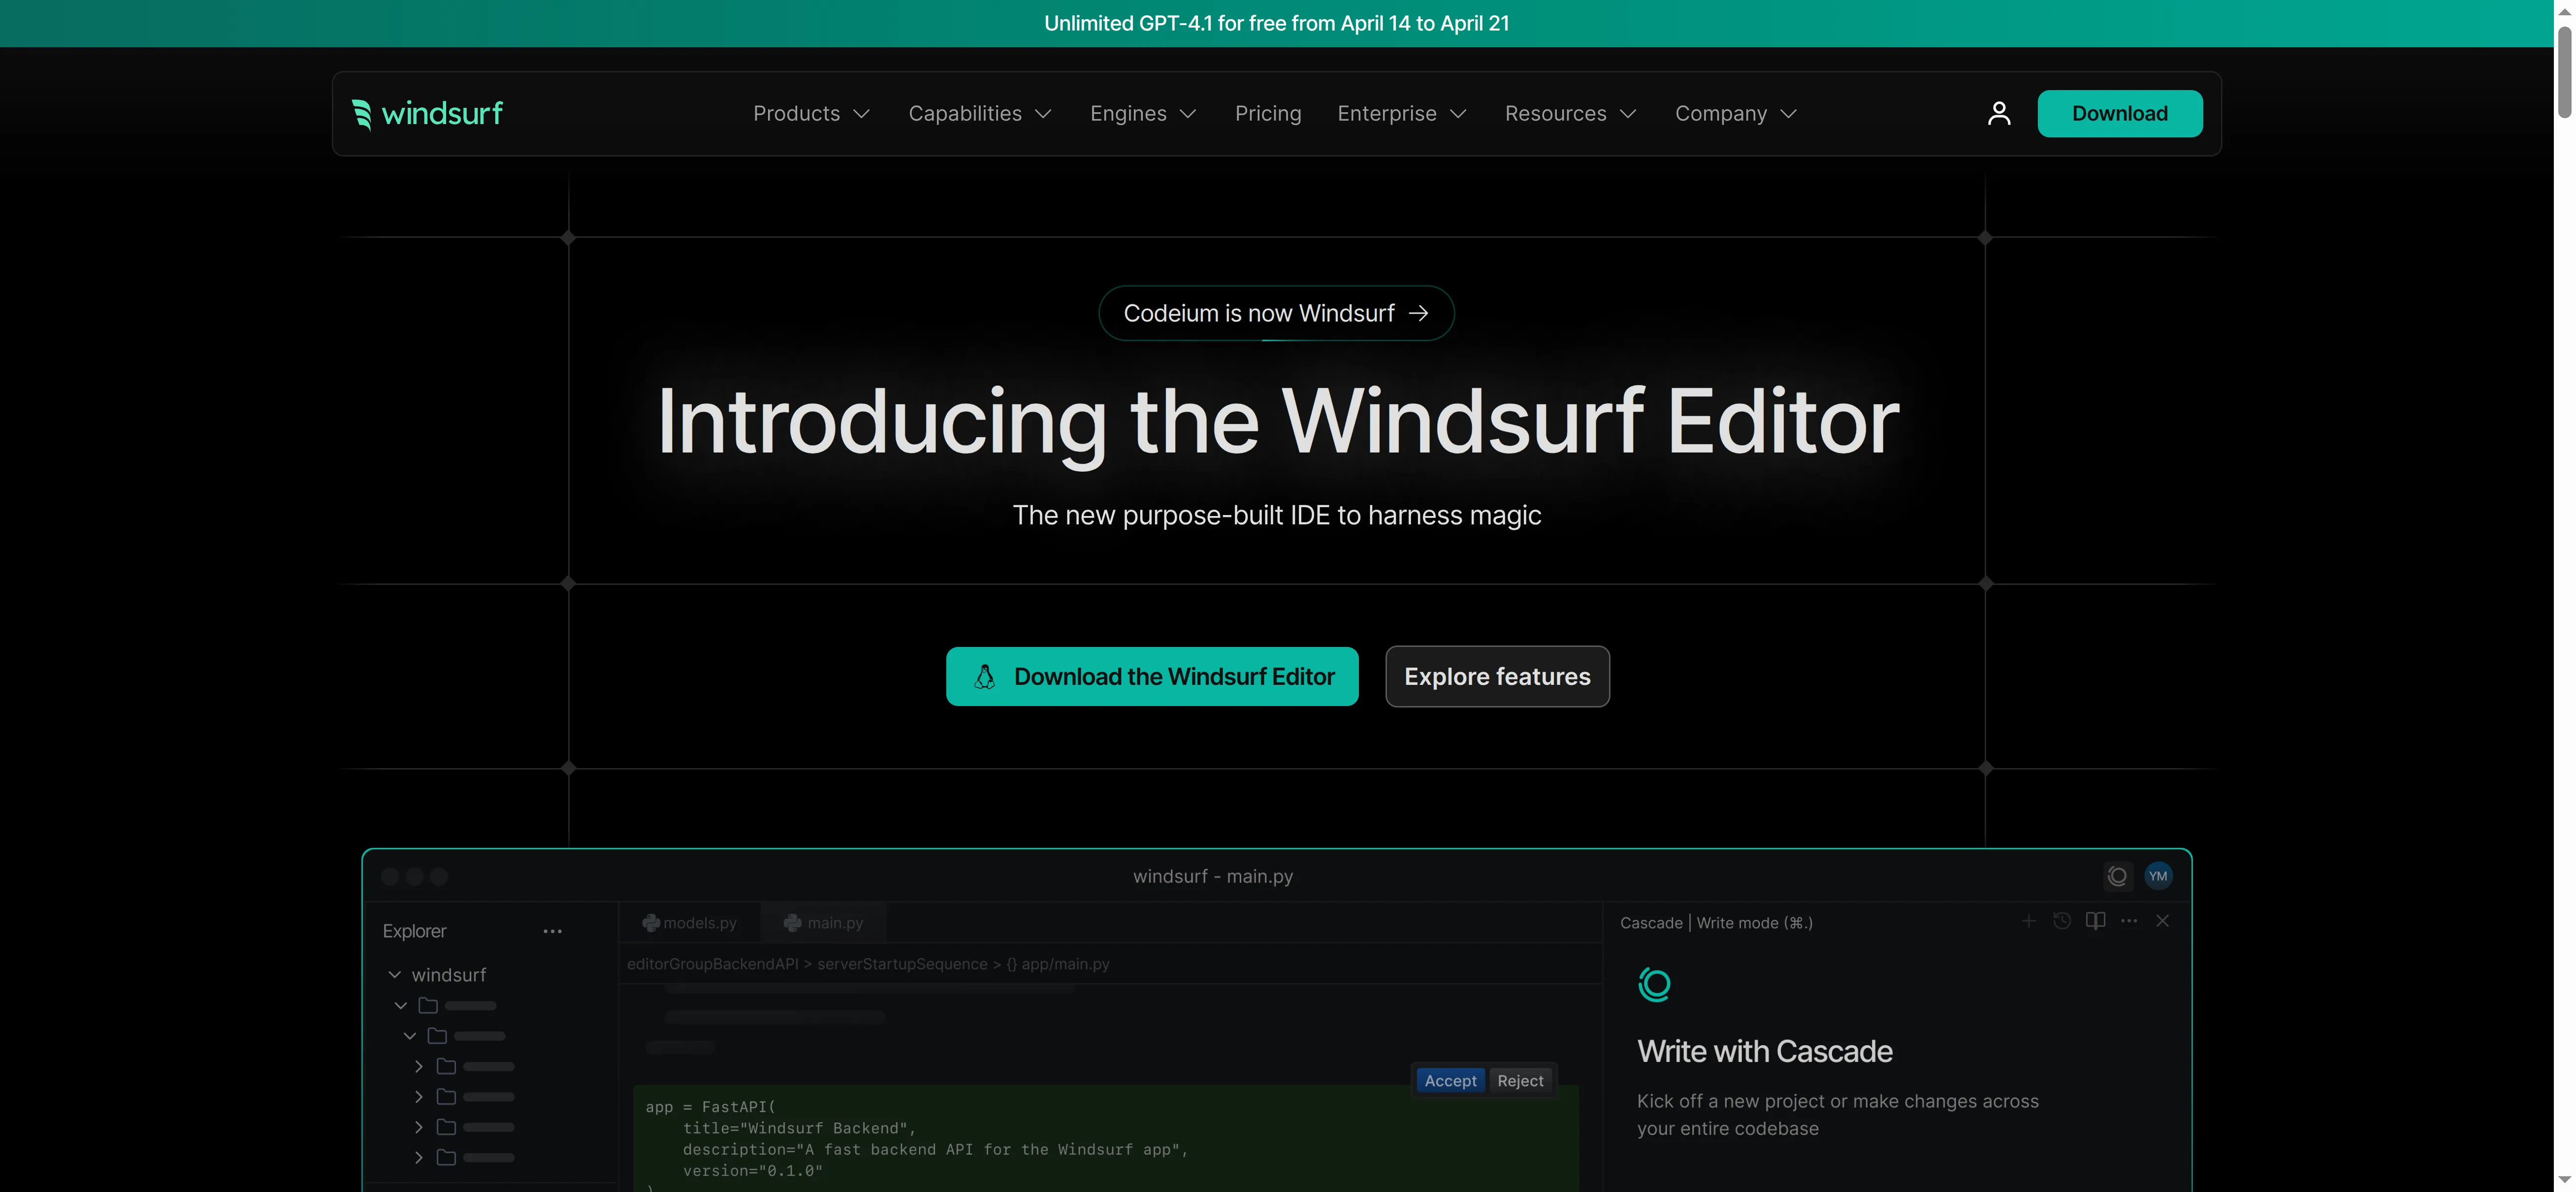Switch to the models.py tab

coord(690,923)
